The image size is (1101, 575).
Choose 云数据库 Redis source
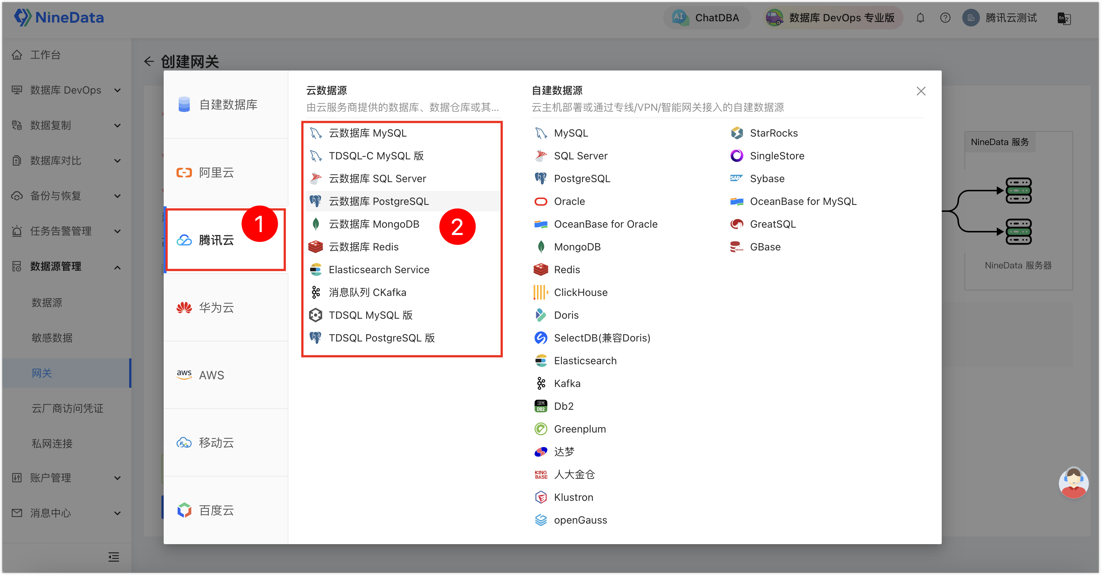pyautogui.click(x=403, y=247)
